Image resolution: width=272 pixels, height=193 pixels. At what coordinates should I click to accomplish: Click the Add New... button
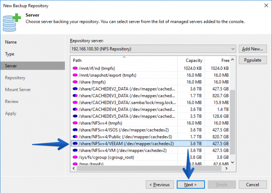pyautogui.click(x=252, y=49)
